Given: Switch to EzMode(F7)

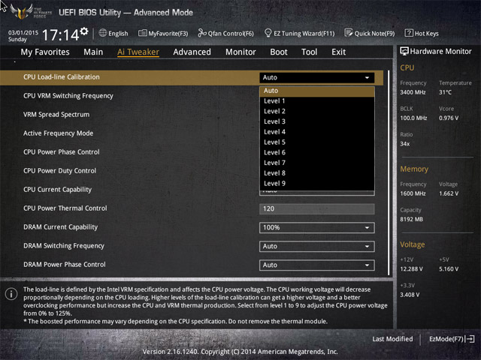Looking at the screenshot, I should pos(452,339).
